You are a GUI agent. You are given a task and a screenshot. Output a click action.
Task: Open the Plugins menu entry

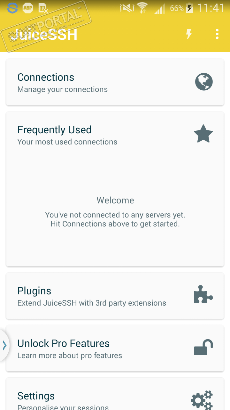[34, 291]
